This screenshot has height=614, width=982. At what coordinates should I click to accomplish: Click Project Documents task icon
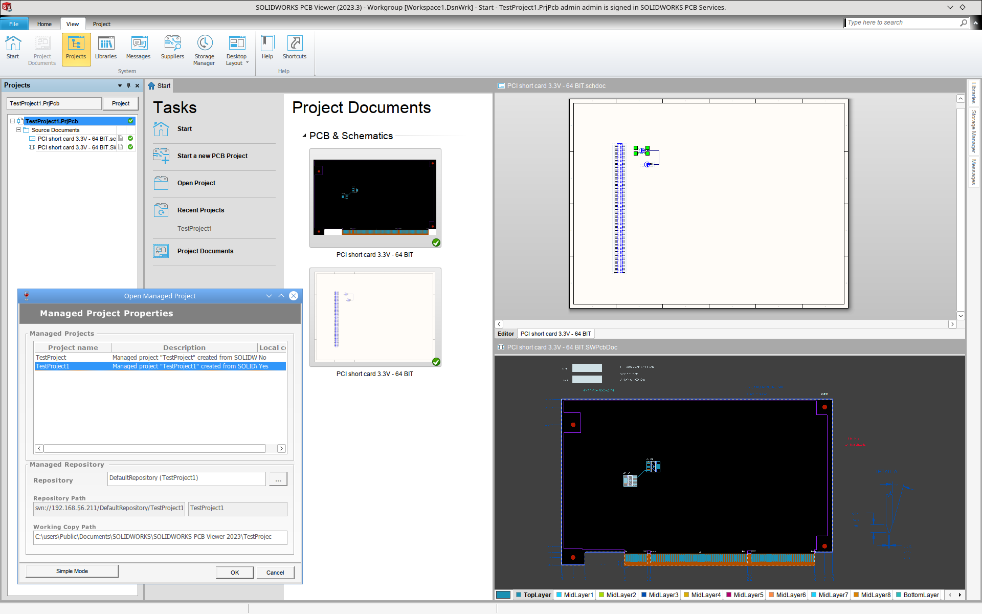[x=161, y=251]
